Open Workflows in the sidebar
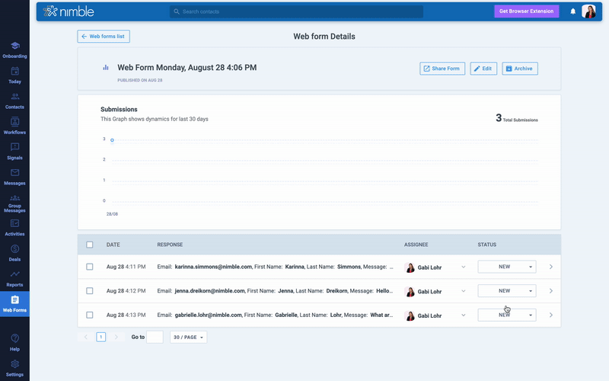The height and width of the screenshot is (381, 609). 14,125
